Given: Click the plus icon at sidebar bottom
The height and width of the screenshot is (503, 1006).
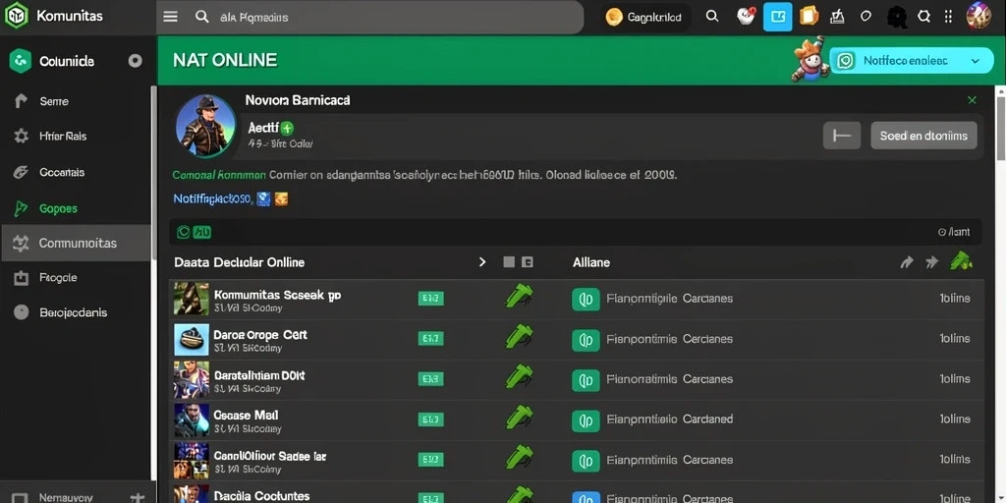Looking at the screenshot, I should [x=138, y=497].
